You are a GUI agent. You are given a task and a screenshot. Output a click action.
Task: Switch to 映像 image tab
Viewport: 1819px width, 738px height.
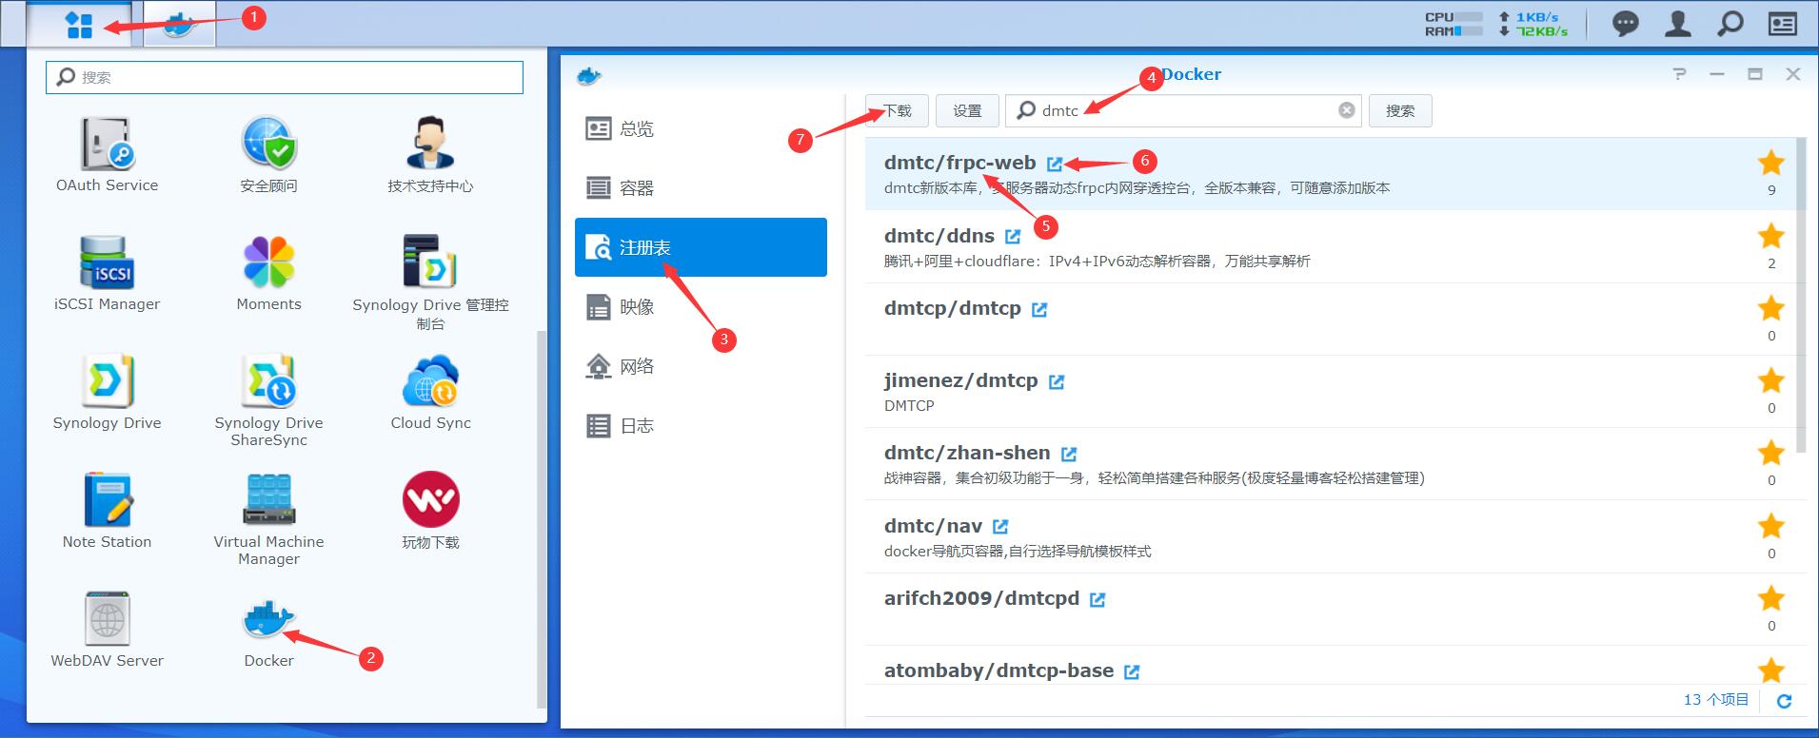(x=701, y=306)
